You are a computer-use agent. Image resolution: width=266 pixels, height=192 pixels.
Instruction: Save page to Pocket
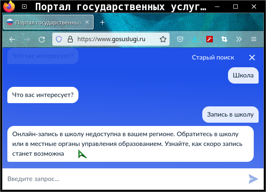pos(180,39)
